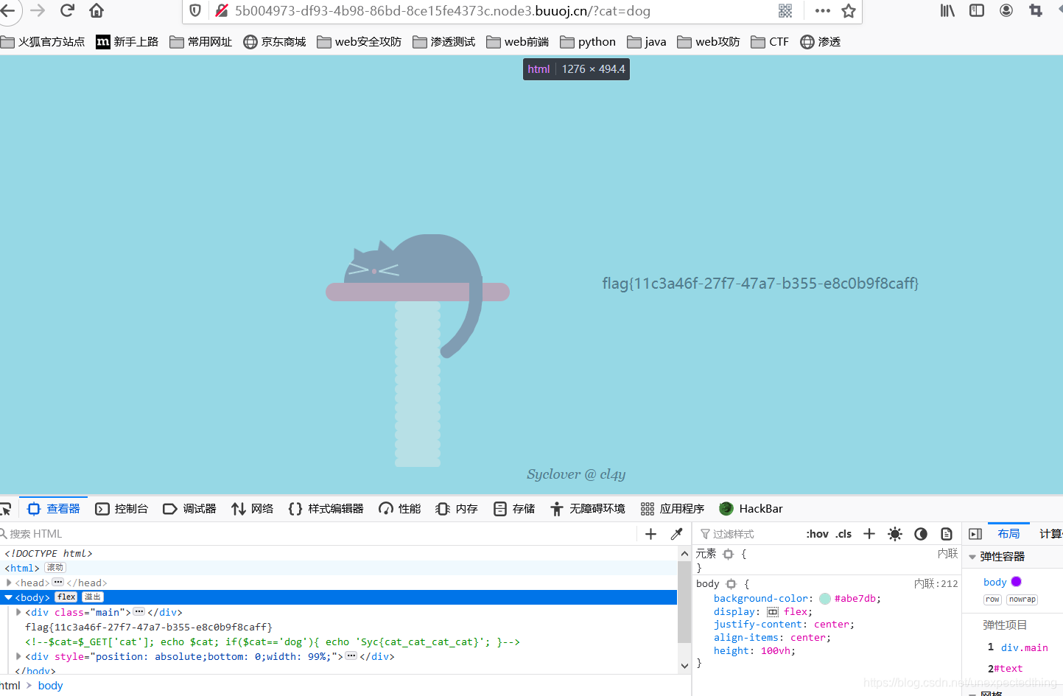Go to the browser home page
Screen dimensions: 1063x696
pyautogui.click(x=97, y=10)
